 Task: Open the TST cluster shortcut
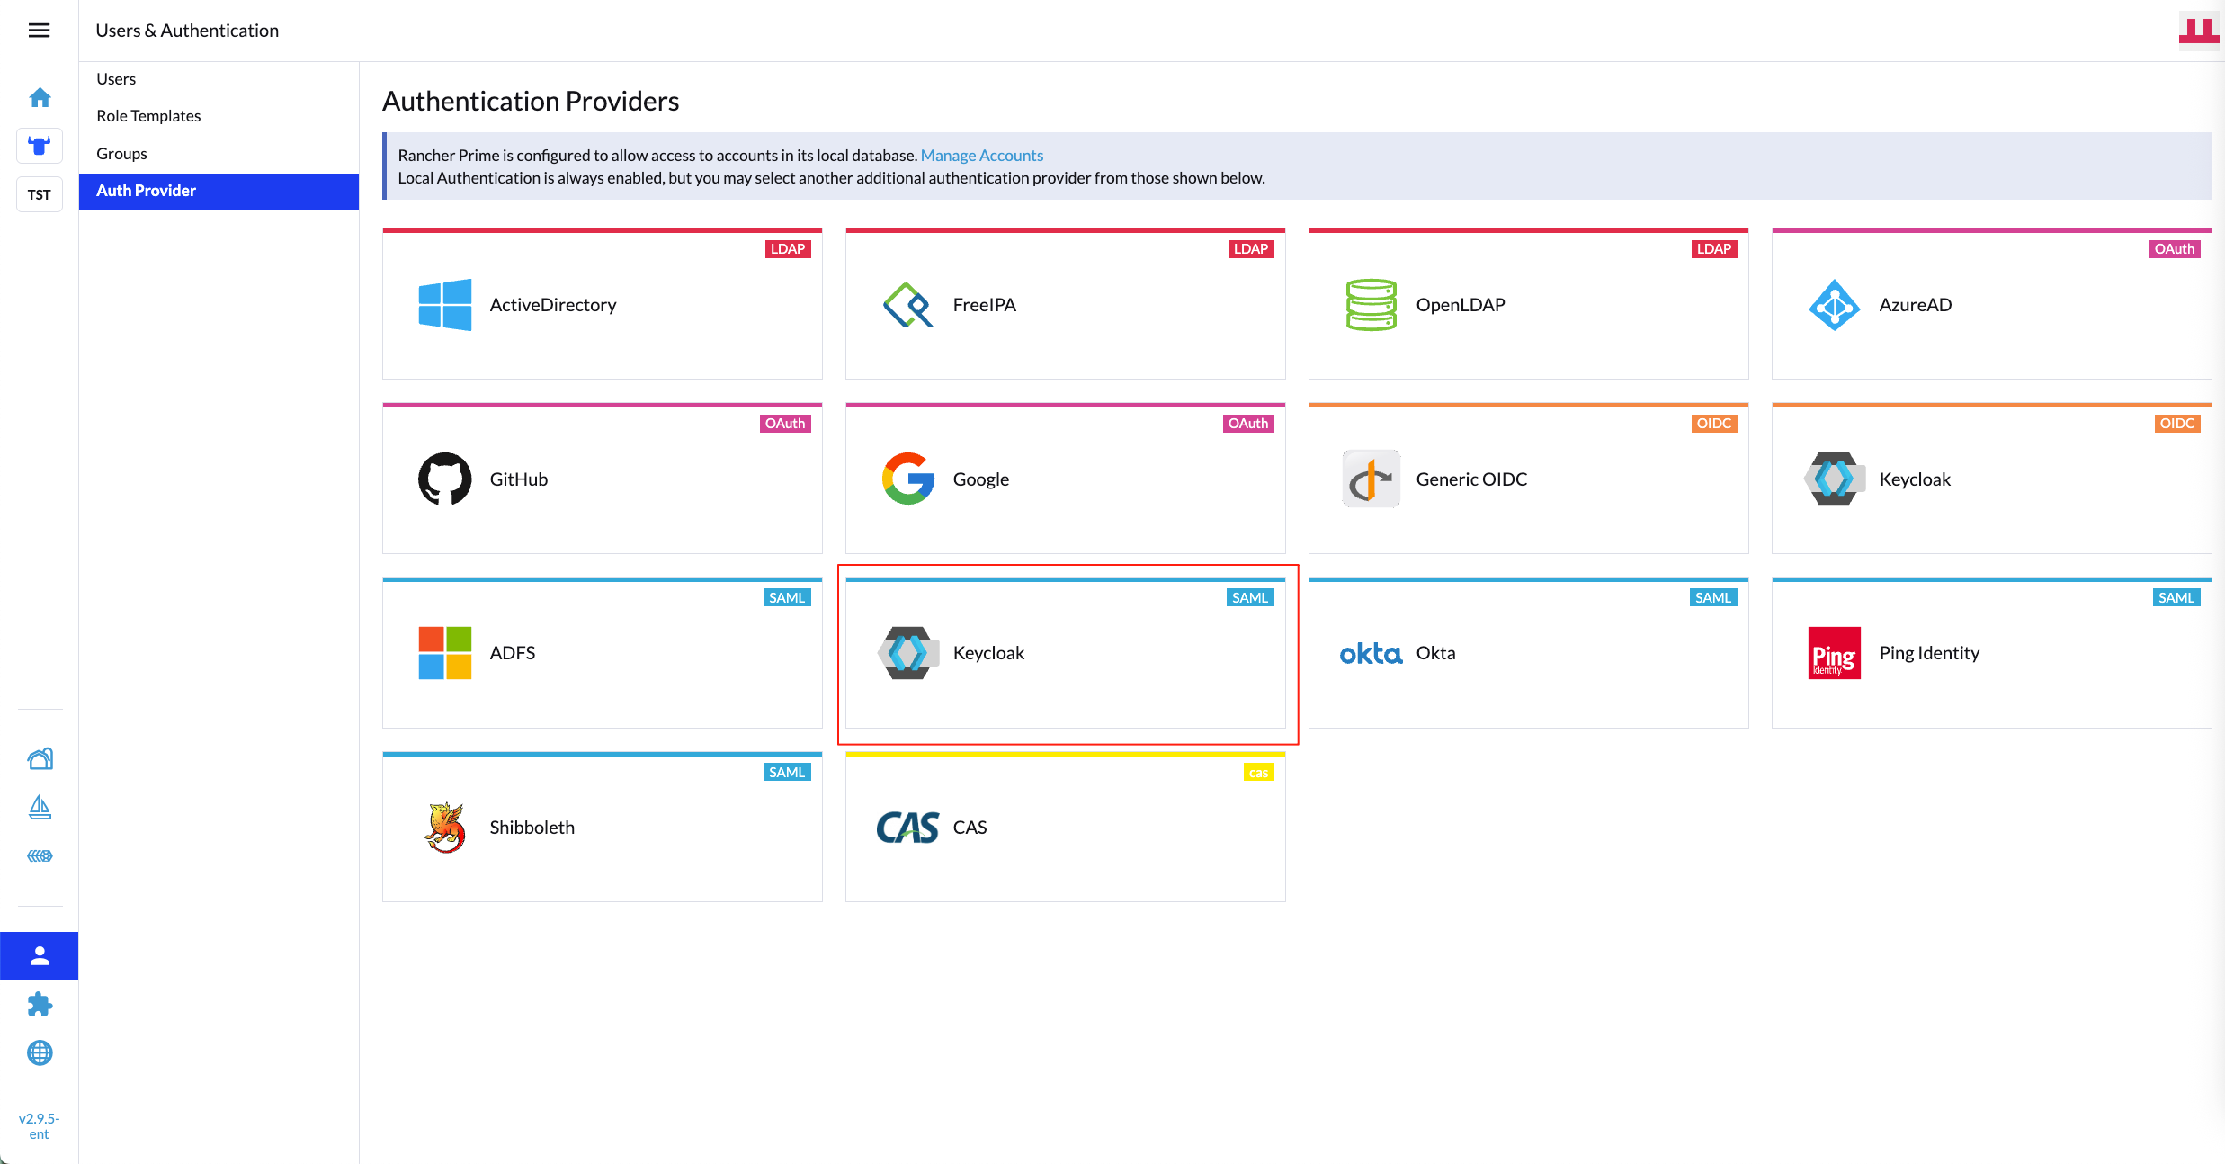tap(40, 194)
